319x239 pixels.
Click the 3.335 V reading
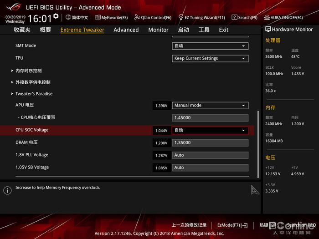pos(272,191)
